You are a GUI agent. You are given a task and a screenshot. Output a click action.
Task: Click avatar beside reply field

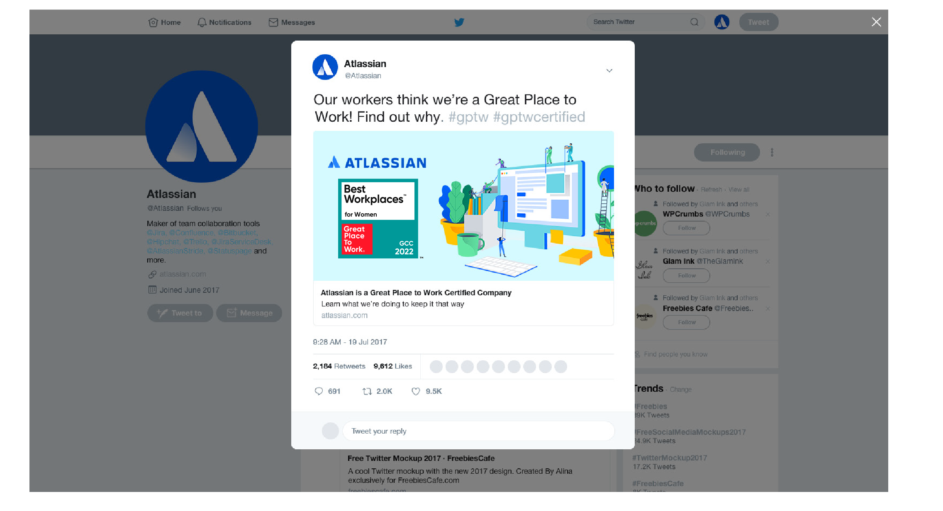(x=330, y=431)
